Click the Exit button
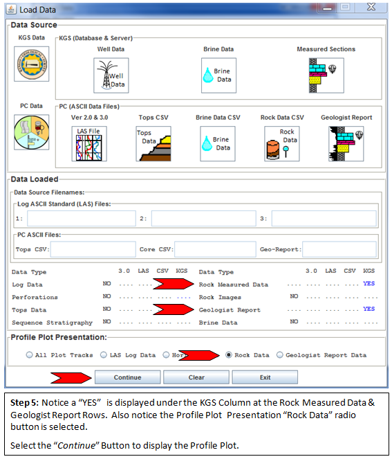 pyautogui.click(x=265, y=377)
